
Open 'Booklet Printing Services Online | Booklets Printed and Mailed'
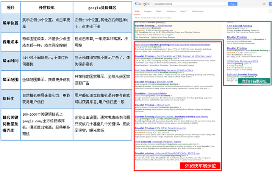171,117
